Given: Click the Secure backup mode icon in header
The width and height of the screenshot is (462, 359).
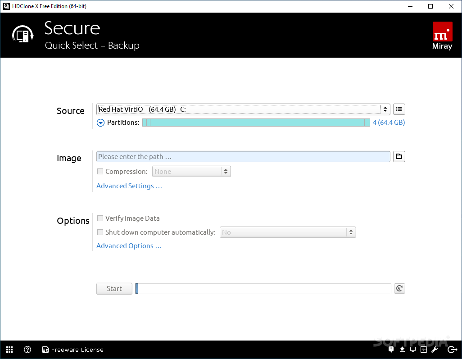Looking at the screenshot, I should 23,34.
